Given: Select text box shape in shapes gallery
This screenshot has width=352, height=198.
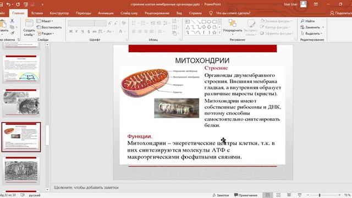Looking at the screenshot, I should pyautogui.click(x=188, y=22).
